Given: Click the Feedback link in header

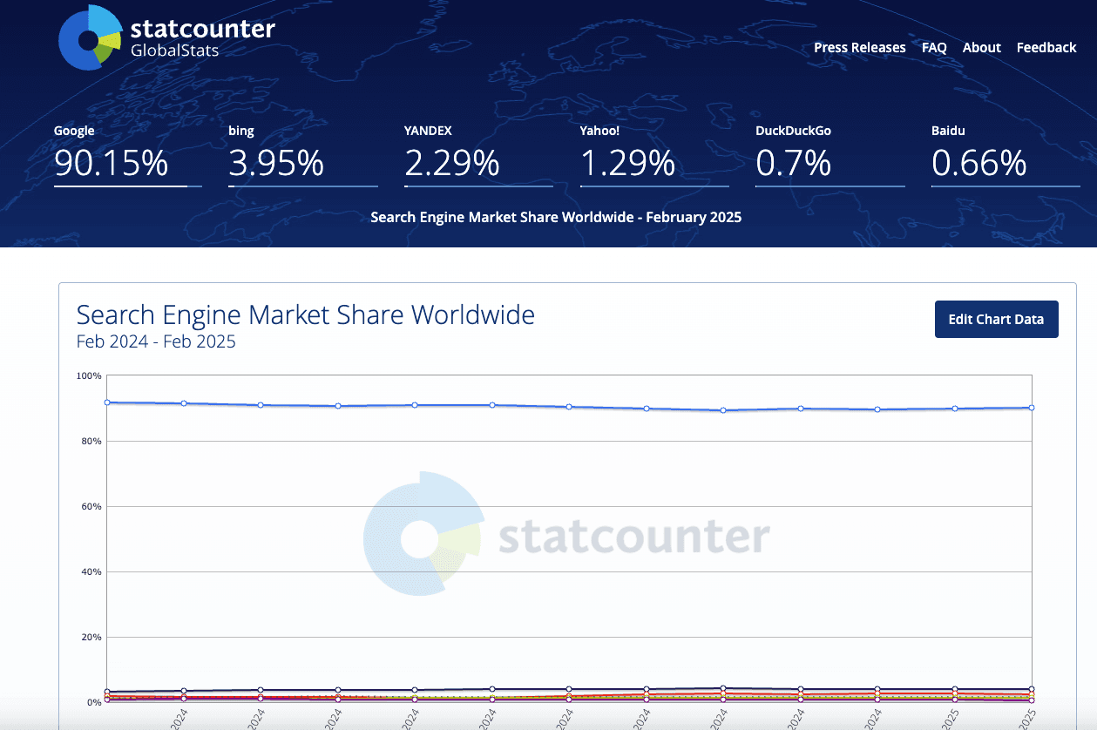Looking at the screenshot, I should pyautogui.click(x=1046, y=48).
